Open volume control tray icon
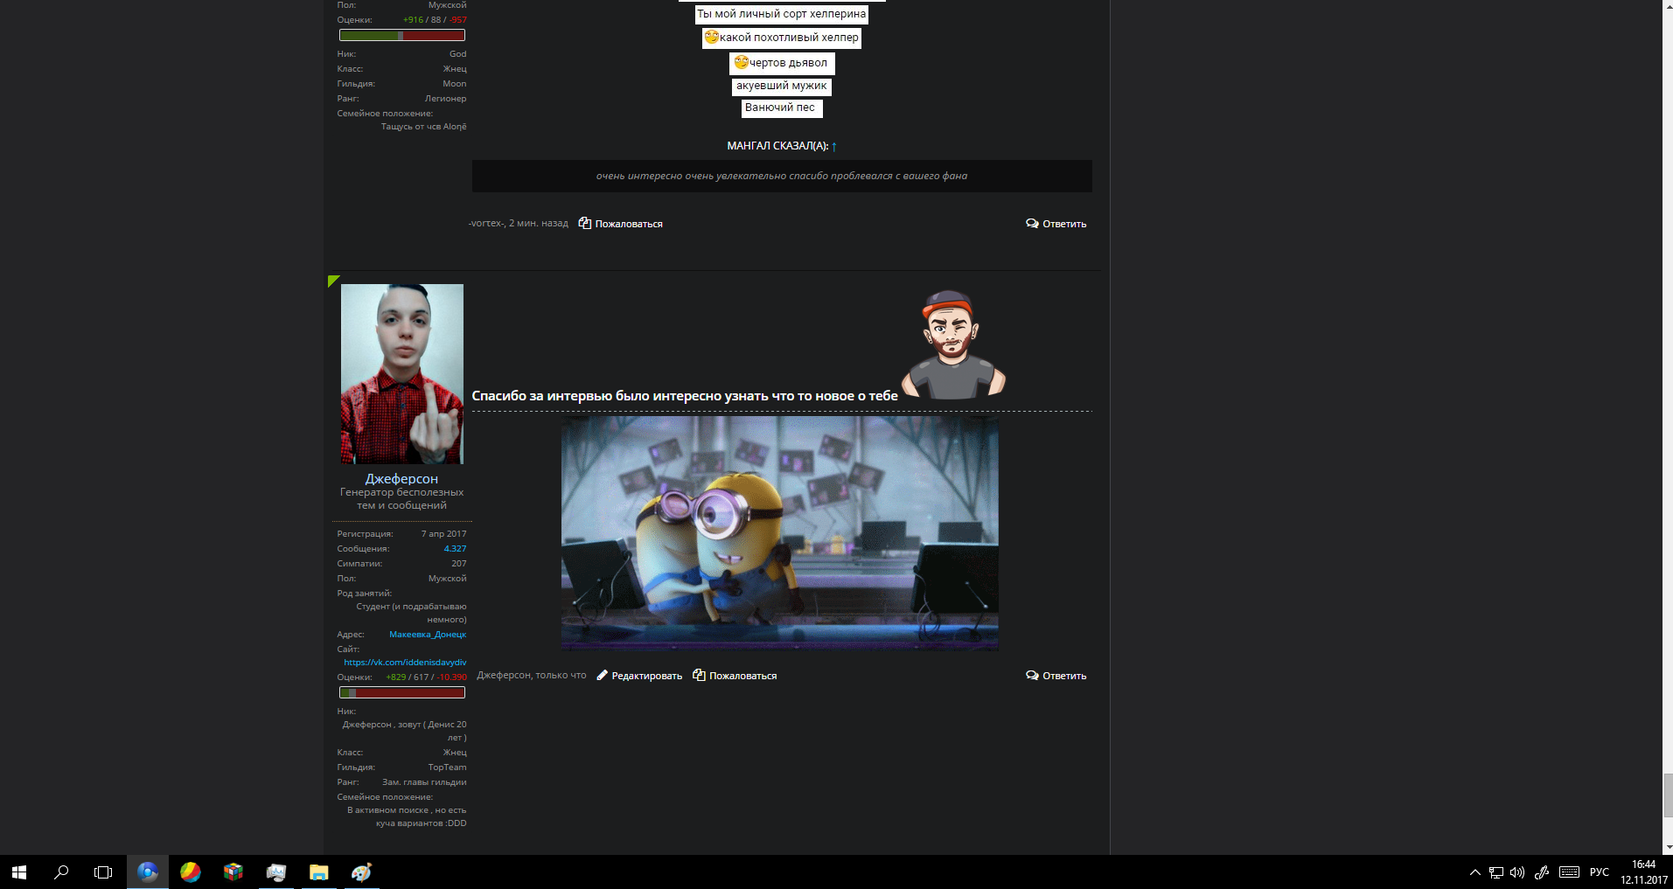 1517,872
